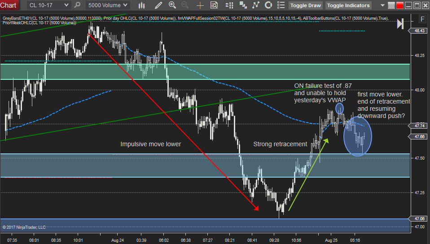Screen dimensions: 430x244
Task: Select the crosshair cursor icon
Action: [x=200, y=5]
